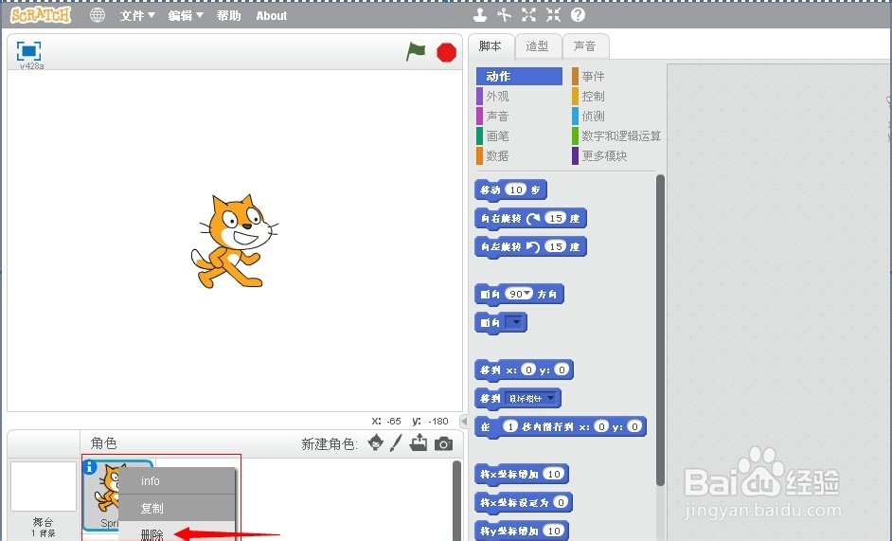Open the empty 面向 target dropdown
Image resolution: width=892 pixels, height=541 pixels.
516,322
